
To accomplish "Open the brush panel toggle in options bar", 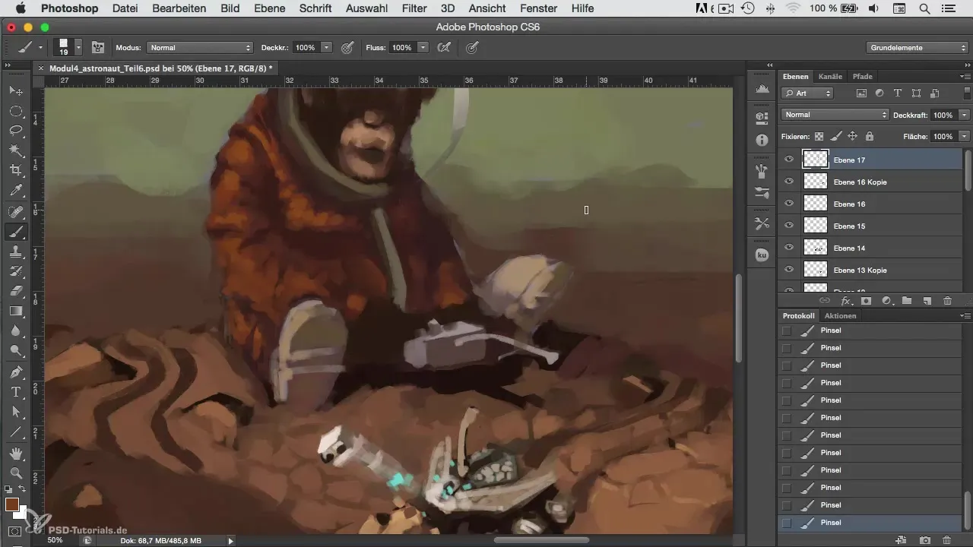I will coord(98,47).
